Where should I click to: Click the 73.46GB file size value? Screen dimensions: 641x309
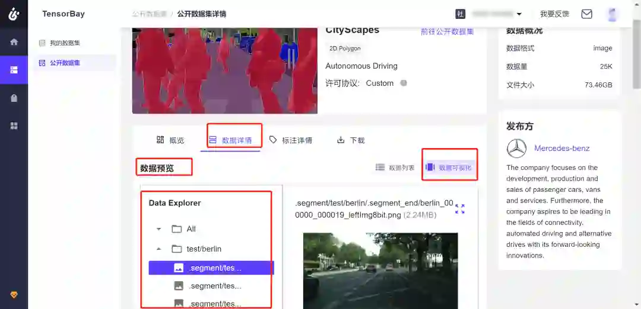(598, 85)
